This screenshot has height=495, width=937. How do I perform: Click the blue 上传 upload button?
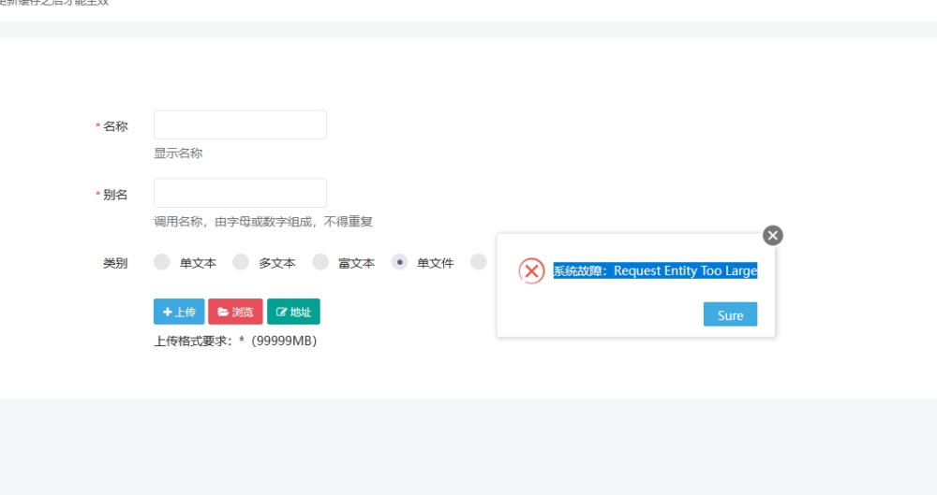click(x=179, y=312)
